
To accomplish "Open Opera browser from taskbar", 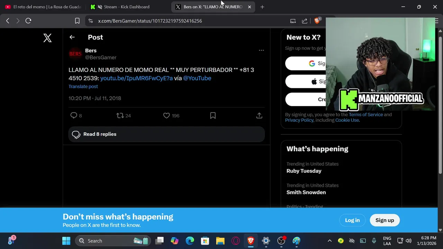I will (x=235, y=241).
